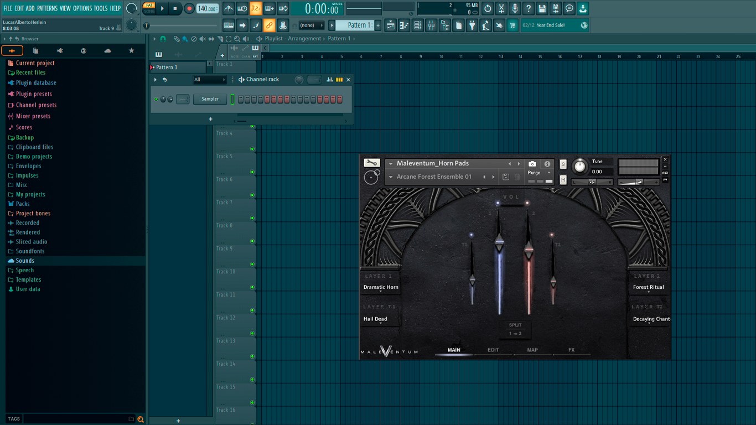Open the (none) snap selector dropdown
This screenshot has width=756, height=425.
tap(311, 25)
